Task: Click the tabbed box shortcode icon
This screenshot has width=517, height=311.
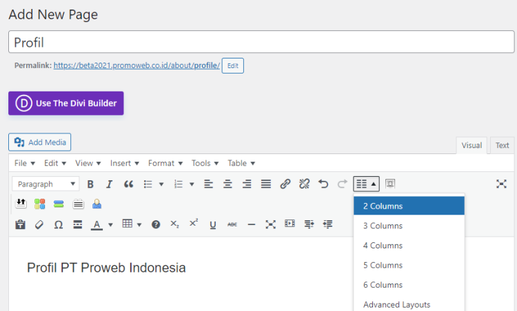Action: [x=78, y=204]
